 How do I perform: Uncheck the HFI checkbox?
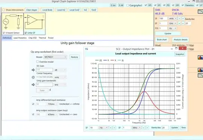(146, 5)
